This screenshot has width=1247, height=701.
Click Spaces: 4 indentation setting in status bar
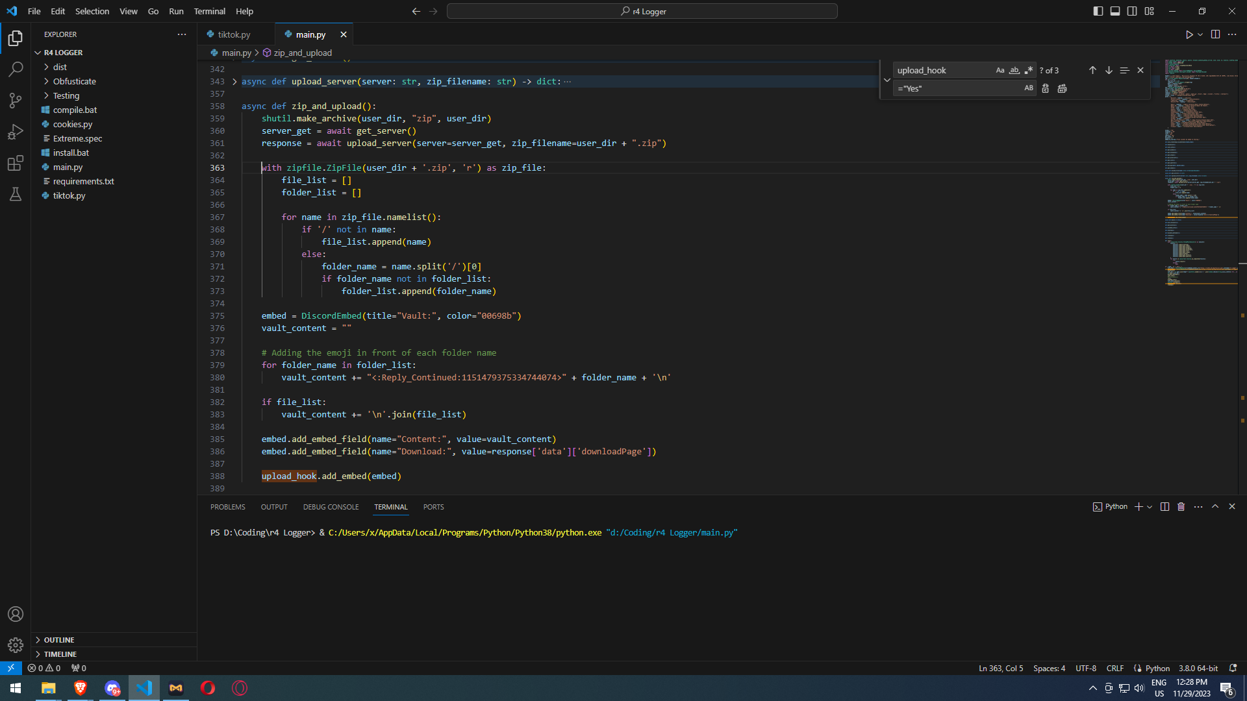click(x=1049, y=669)
